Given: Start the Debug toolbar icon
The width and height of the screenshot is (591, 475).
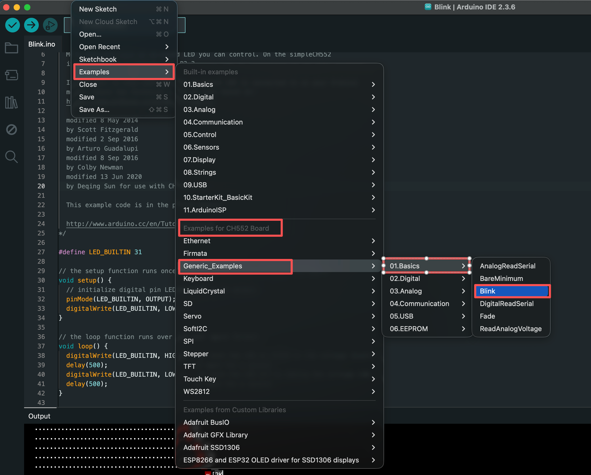Looking at the screenshot, I should (50, 25).
